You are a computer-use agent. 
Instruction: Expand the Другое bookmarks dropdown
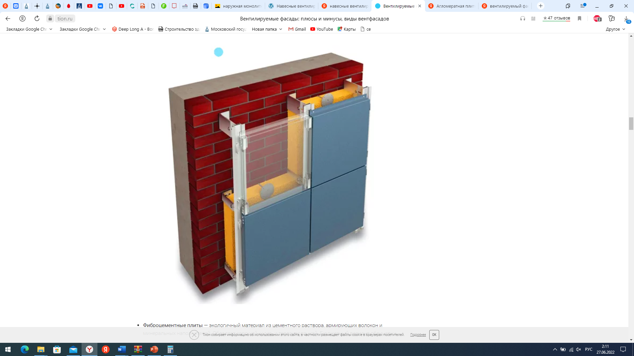point(616,29)
